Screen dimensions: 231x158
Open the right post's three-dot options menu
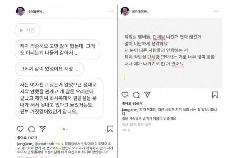(x=216, y=11)
